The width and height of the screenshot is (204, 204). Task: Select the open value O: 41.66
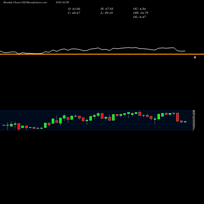coord(74,9)
